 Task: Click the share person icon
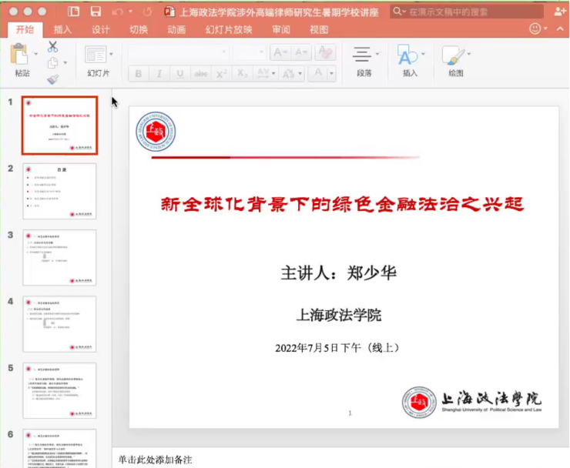pos(559,12)
